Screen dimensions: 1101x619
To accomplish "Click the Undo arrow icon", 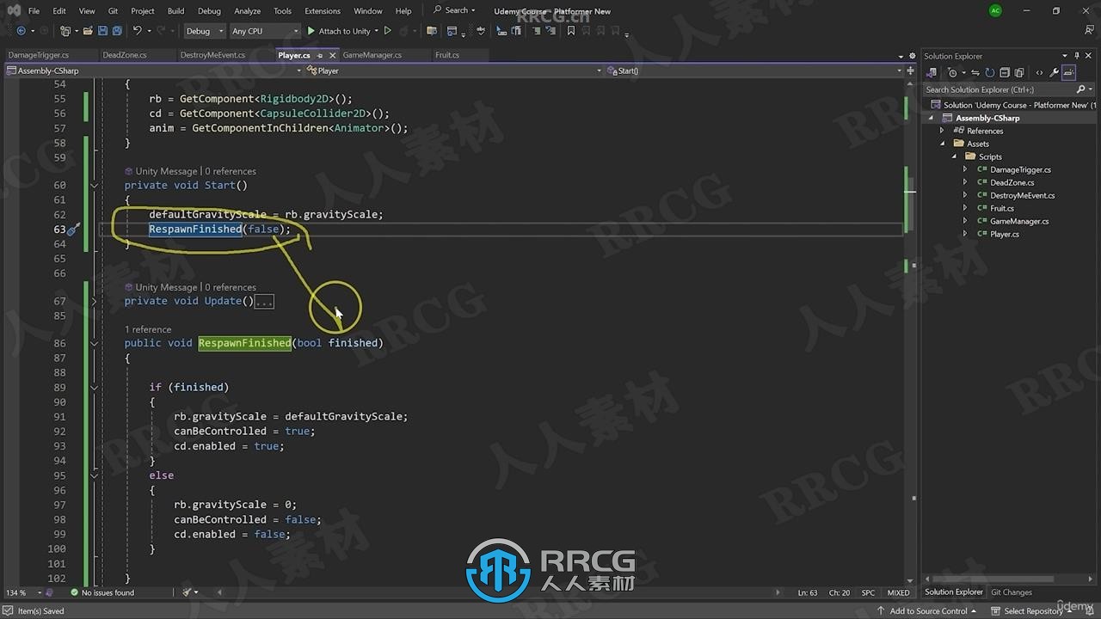I will coord(137,31).
